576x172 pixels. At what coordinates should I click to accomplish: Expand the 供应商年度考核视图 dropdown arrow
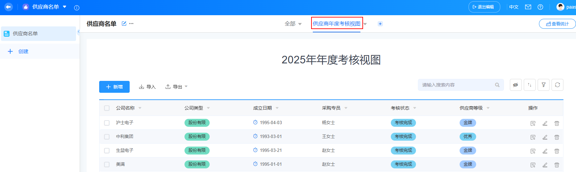tap(365, 24)
